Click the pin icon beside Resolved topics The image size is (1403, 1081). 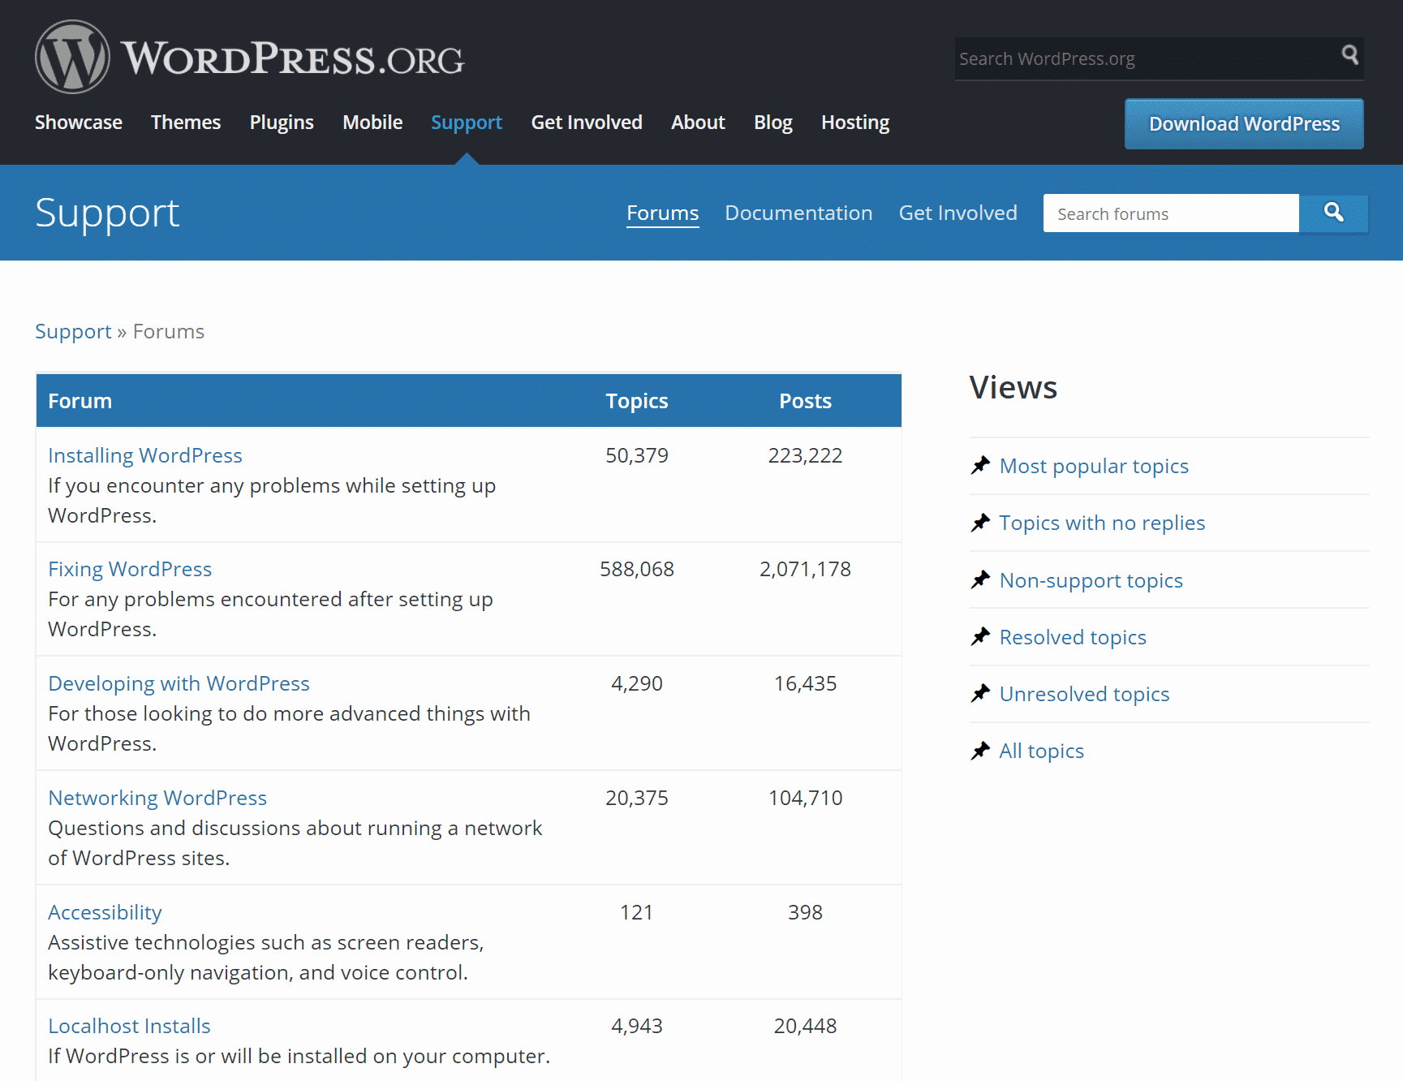tap(980, 636)
